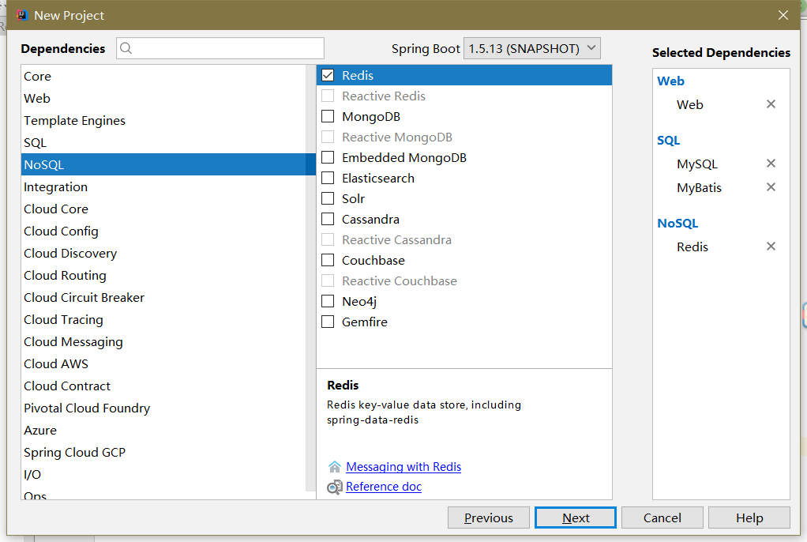Click the home icon beside Messaging with Redis
This screenshot has height=542, width=807.
(x=335, y=467)
